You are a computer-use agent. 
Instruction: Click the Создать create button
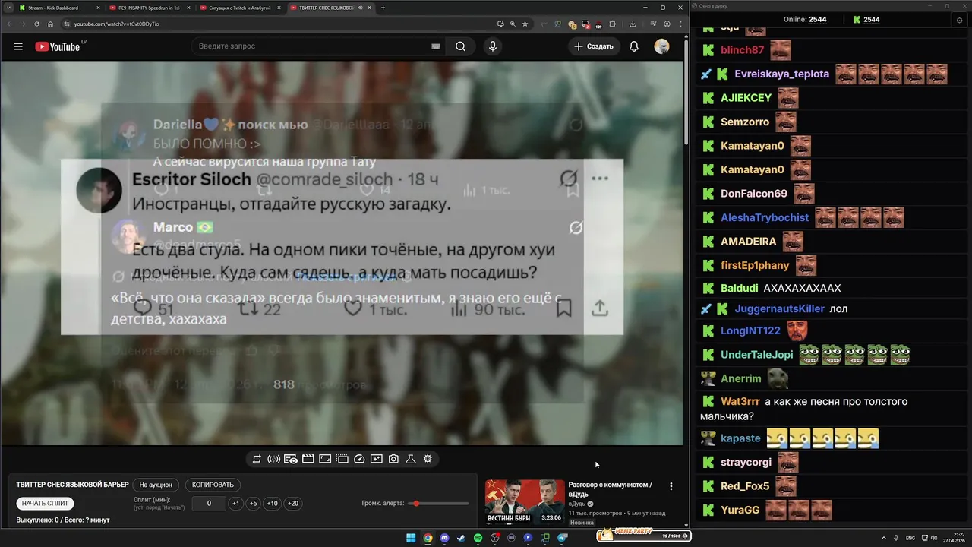[x=594, y=46]
